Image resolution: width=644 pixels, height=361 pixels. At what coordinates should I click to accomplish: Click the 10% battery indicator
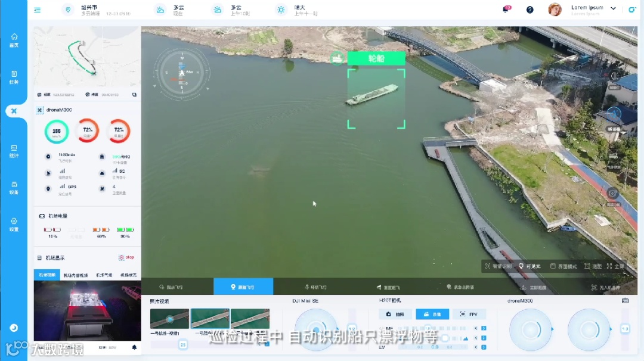[52, 232]
